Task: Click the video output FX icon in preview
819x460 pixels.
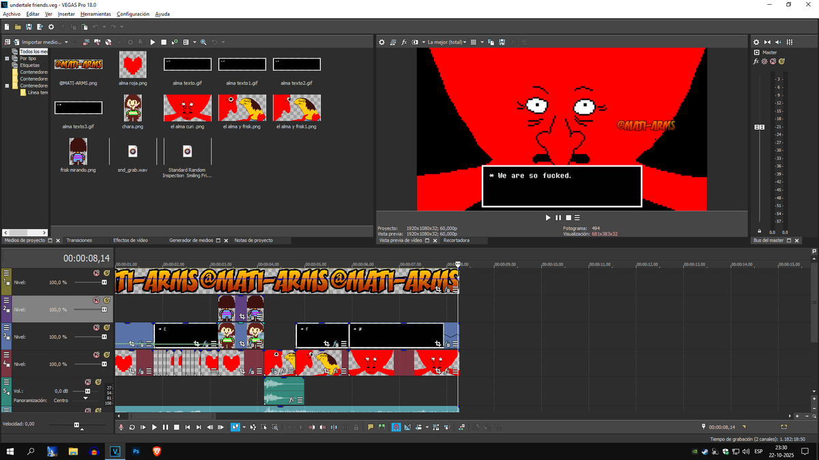Action: [x=404, y=42]
